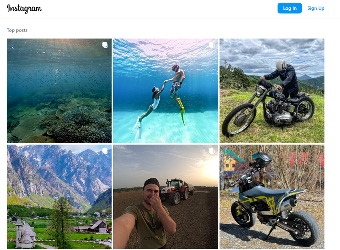Click multi-photo icon on snorkeling couple post
Viewport: 340px width, 250px height.
click(x=211, y=45)
